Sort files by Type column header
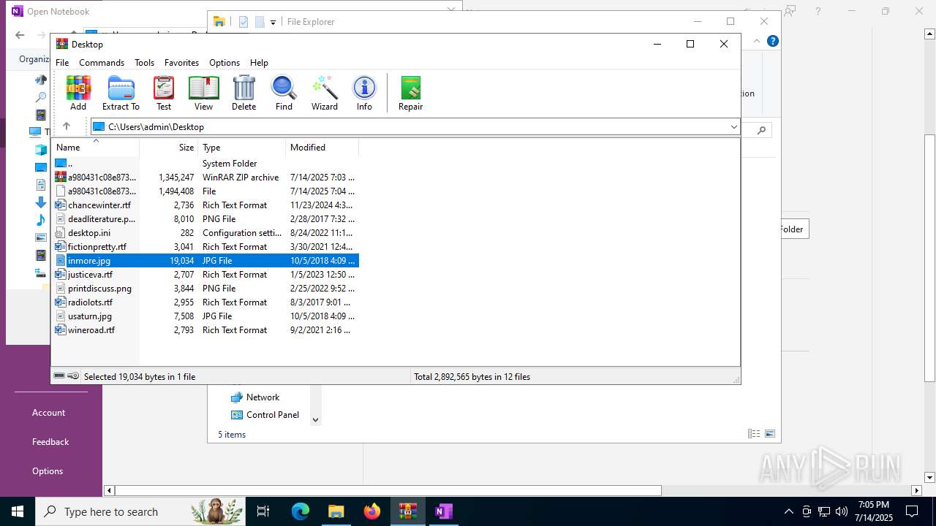936x526 pixels. coord(241,148)
